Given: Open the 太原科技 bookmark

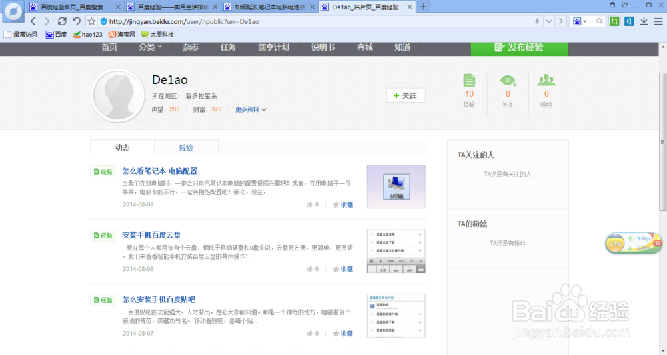Looking at the screenshot, I should point(157,35).
